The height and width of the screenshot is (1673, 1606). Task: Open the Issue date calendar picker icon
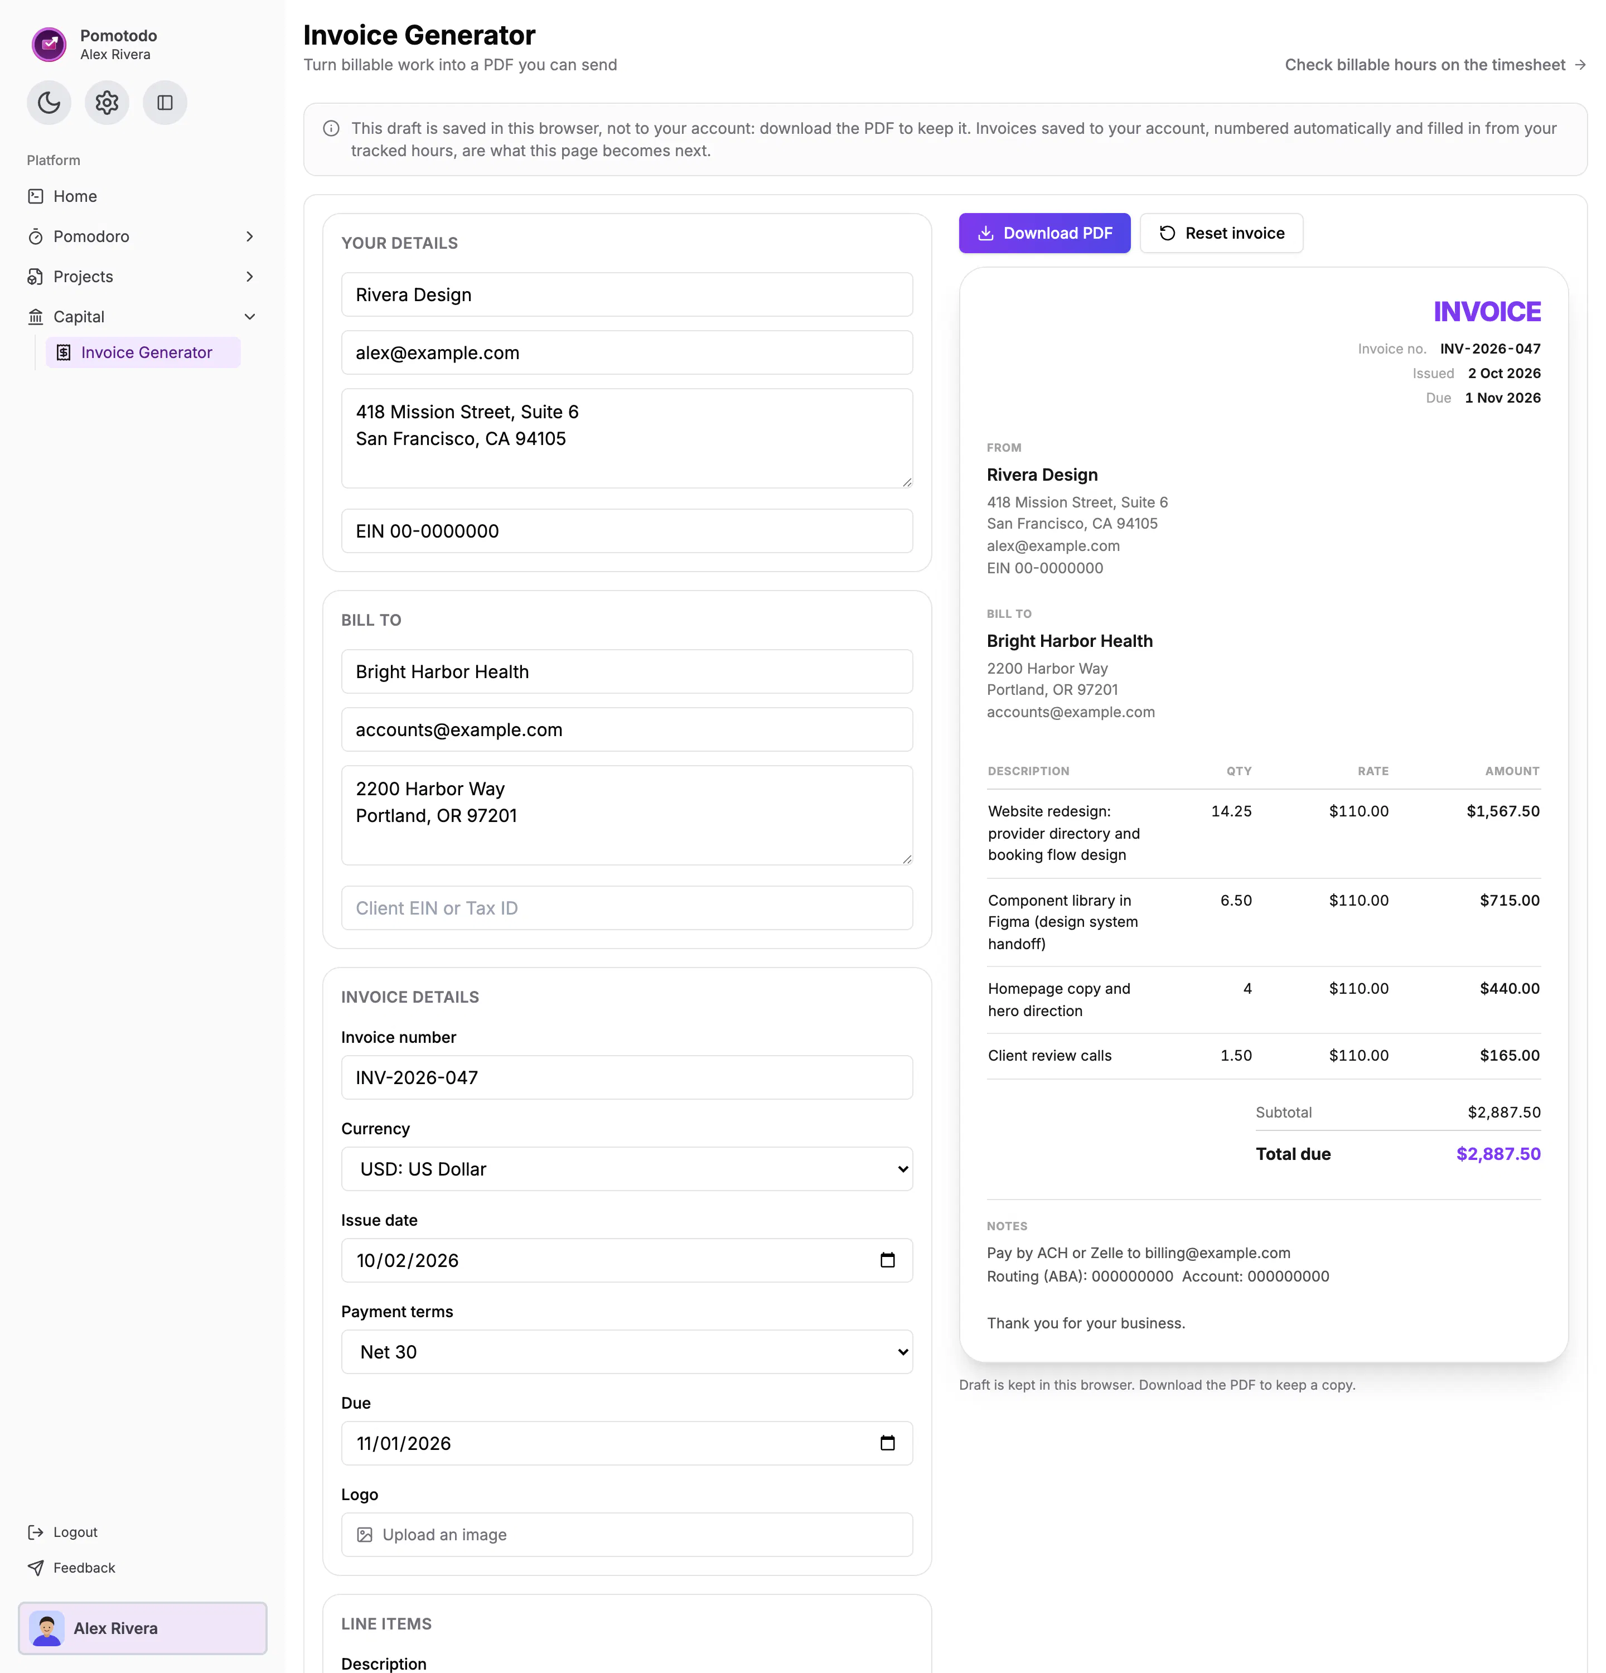(x=887, y=1261)
